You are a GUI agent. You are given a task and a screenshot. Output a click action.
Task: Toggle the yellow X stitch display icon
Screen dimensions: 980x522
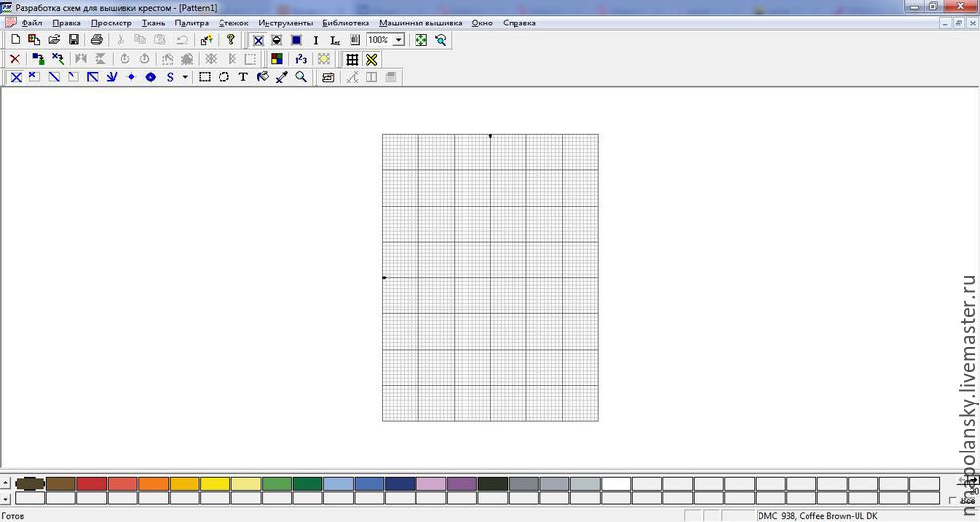(x=371, y=59)
